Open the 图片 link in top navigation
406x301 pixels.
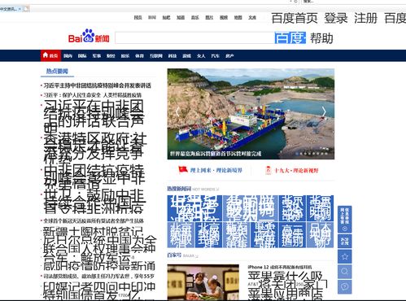tap(209, 17)
